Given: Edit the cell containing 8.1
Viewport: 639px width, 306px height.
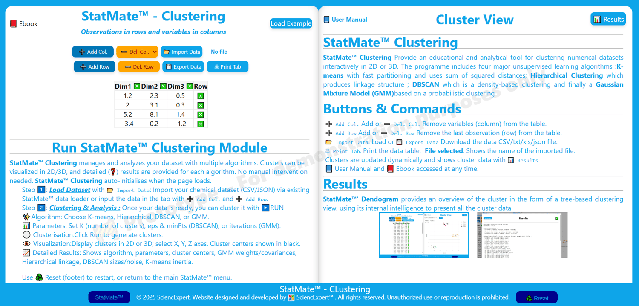Looking at the screenshot, I should coord(154,115).
